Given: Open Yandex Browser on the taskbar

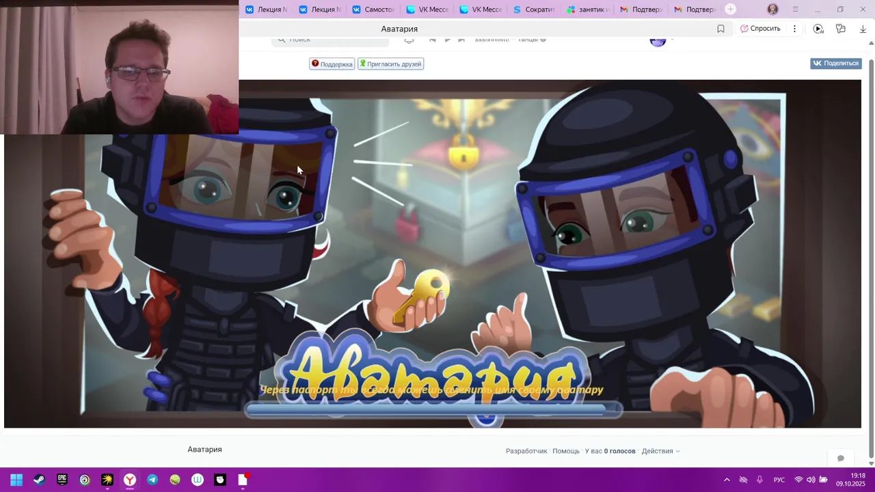Looking at the screenshot, I should click(129, 480).
